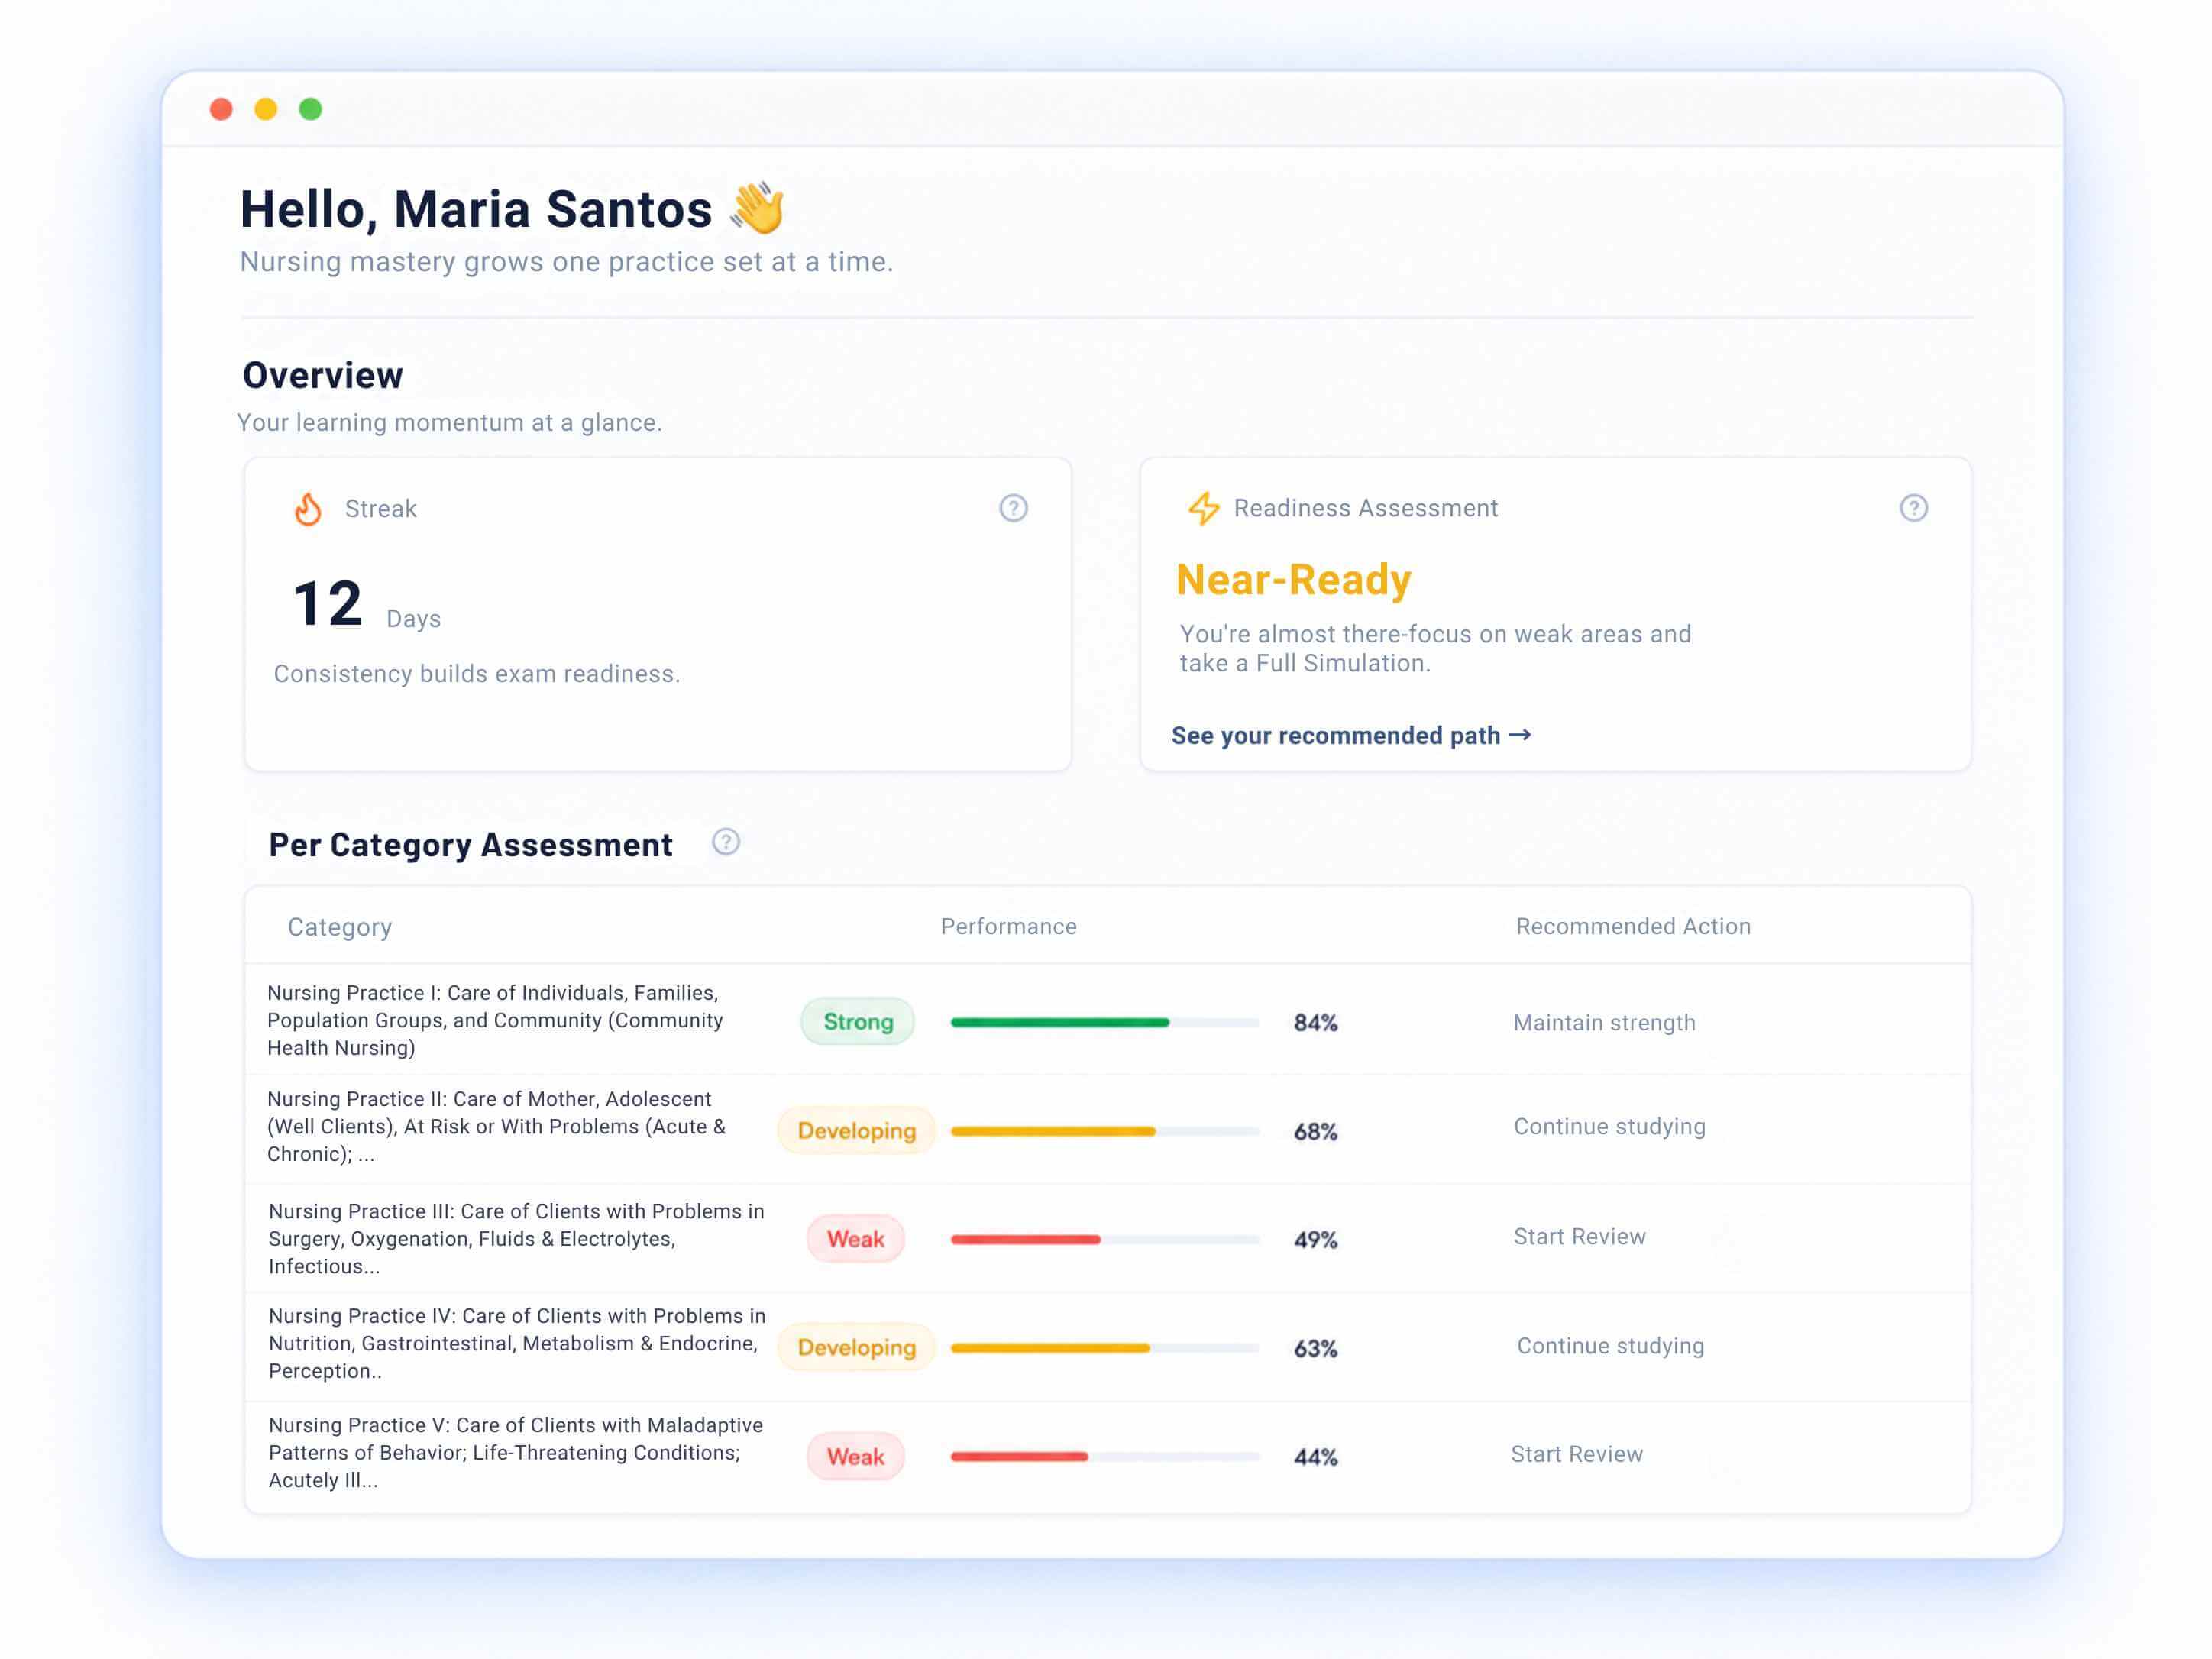Click the Weak badge for Nursing Practice V
The height and width of the screenshot is (1659, 2212).
pos(856,1456)
